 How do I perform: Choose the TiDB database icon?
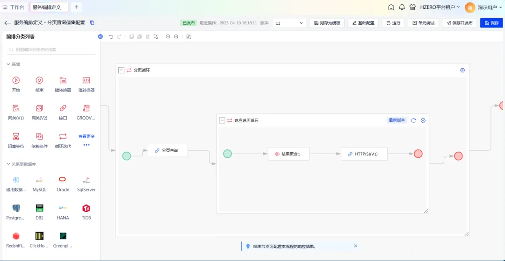pyautogui.click(x=86, y=208)
